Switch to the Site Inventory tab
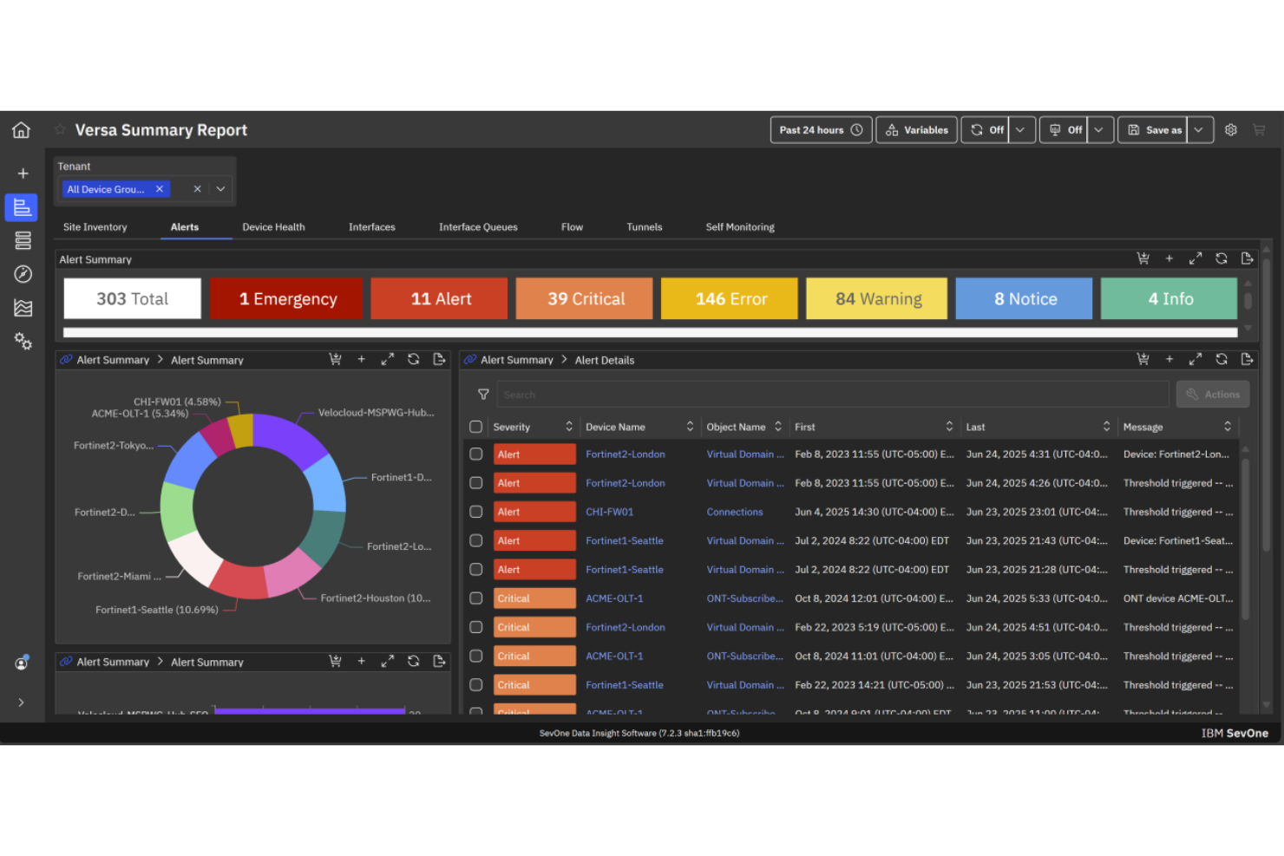The height and width of the screenshot is (856, 1284). (x=95, y=227)
